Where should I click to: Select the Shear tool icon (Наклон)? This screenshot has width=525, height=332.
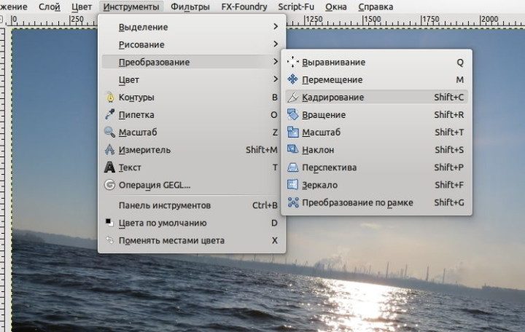[x=292, y=150]
